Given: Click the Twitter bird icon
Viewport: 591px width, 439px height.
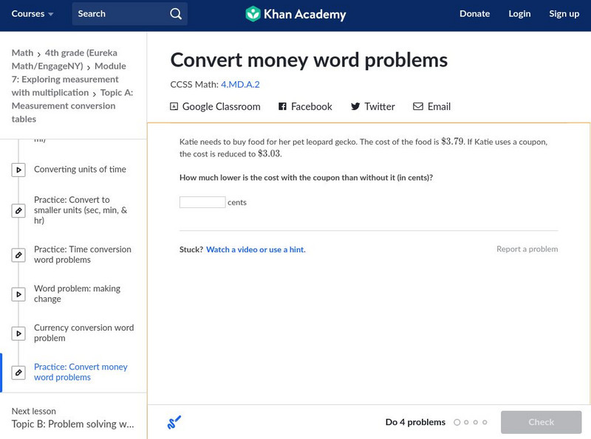Looking at the screenshot, I should (x=355, y=106).
